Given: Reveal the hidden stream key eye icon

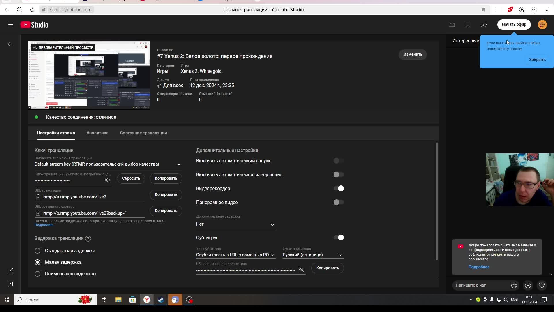Looking at the screenshot, I should (x=107, y=180).
